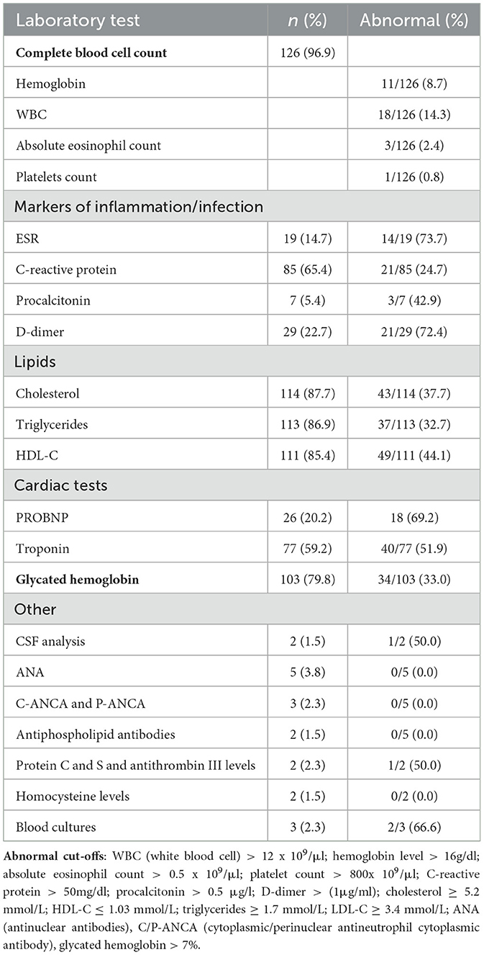Click the ESR abnormal value 14/19 (73.7)
The height and width of the screenshot is (955, 484).
pos(414,238)
